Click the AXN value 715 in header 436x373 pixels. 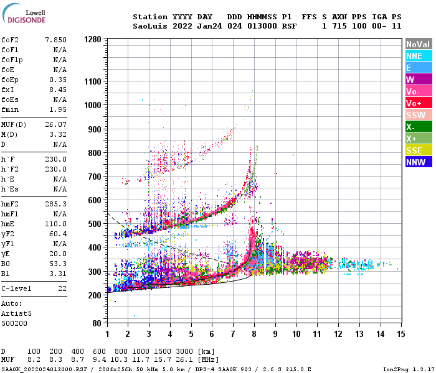[x=339, y=26]
